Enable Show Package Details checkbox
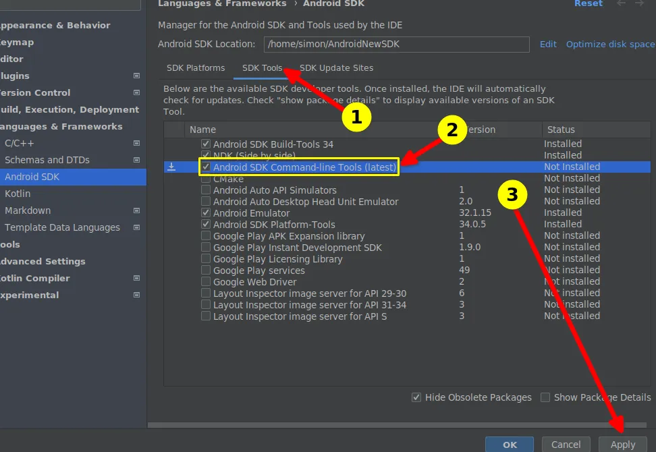Viewport: 656px width, 452px height. click(545, 397)
